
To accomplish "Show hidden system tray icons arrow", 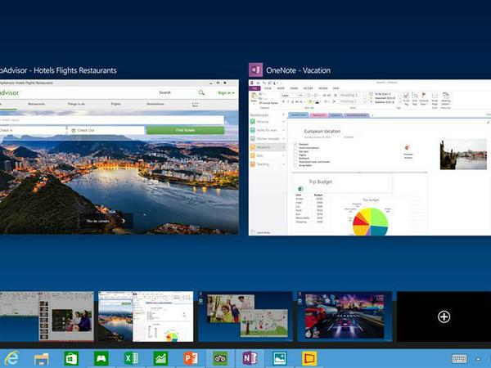I will pos(478,359).
